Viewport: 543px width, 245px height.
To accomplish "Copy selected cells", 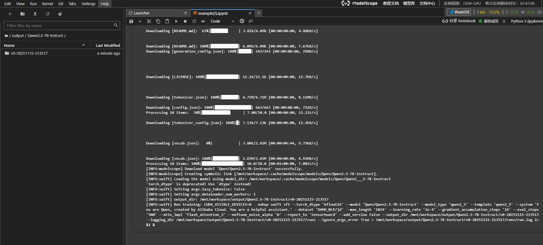I will tap(158, 21).
